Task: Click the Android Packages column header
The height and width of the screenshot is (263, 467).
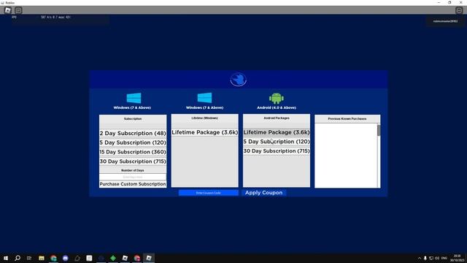Action: (277, 118)
